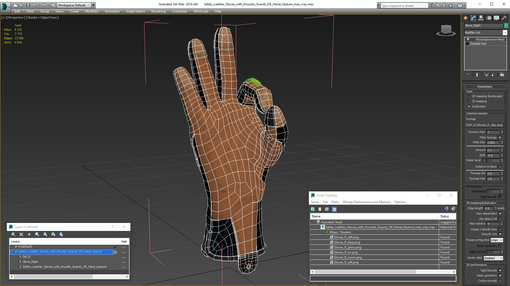Click Configure Modifier Sets icon

502,75
